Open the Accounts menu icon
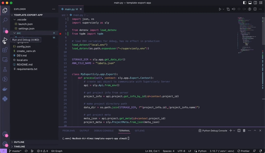Image resolution: width=265 pixels, height=153 pixels. pyautogui.click(x=5, y=134)
